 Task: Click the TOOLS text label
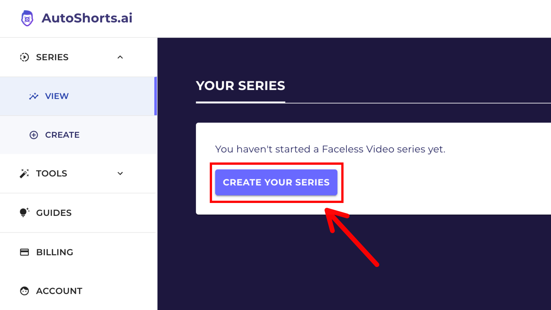coord(51,173)
